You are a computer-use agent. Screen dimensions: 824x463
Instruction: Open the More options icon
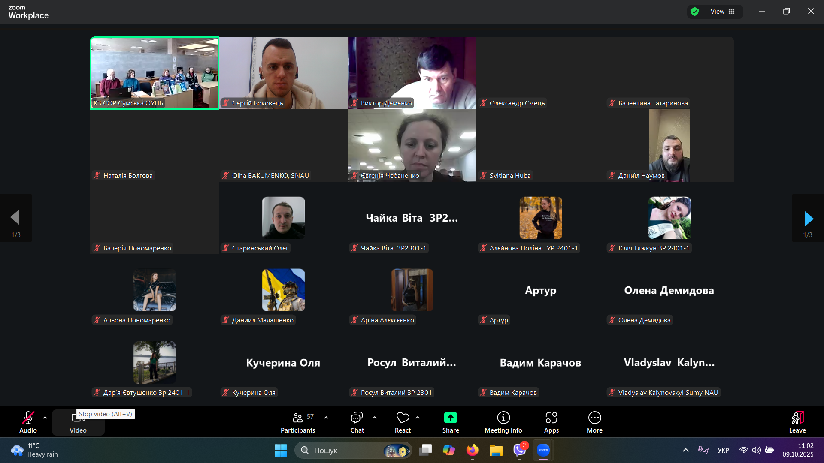tap(594, 418)
